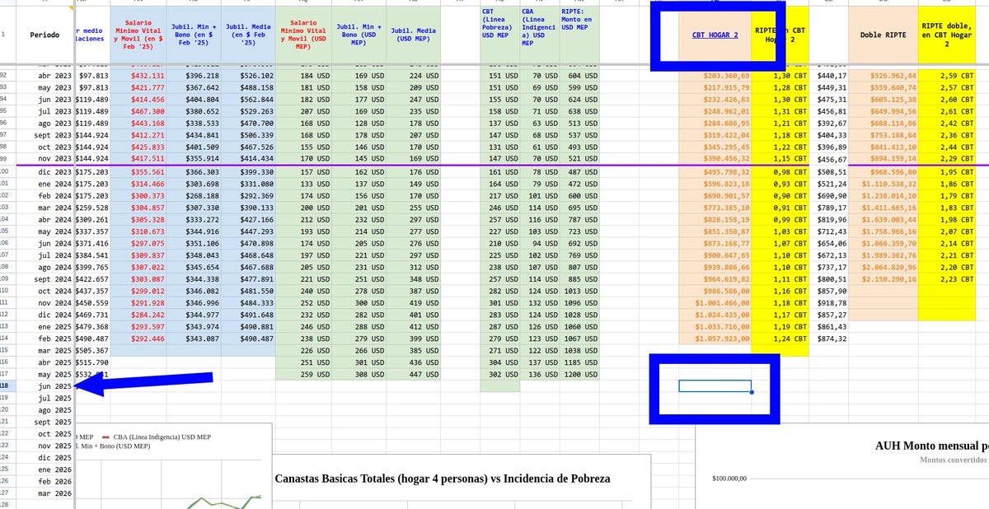
Task: Click CBT Hogar cell '$1.057.923,00'
Action: point(715,338)
